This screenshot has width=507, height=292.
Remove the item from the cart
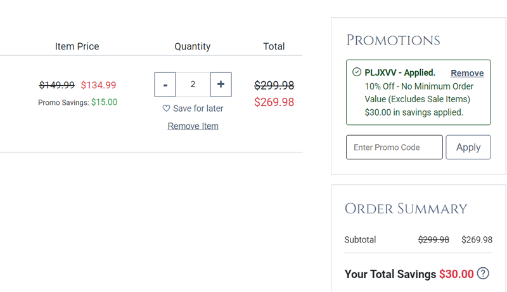coord(193,126)
